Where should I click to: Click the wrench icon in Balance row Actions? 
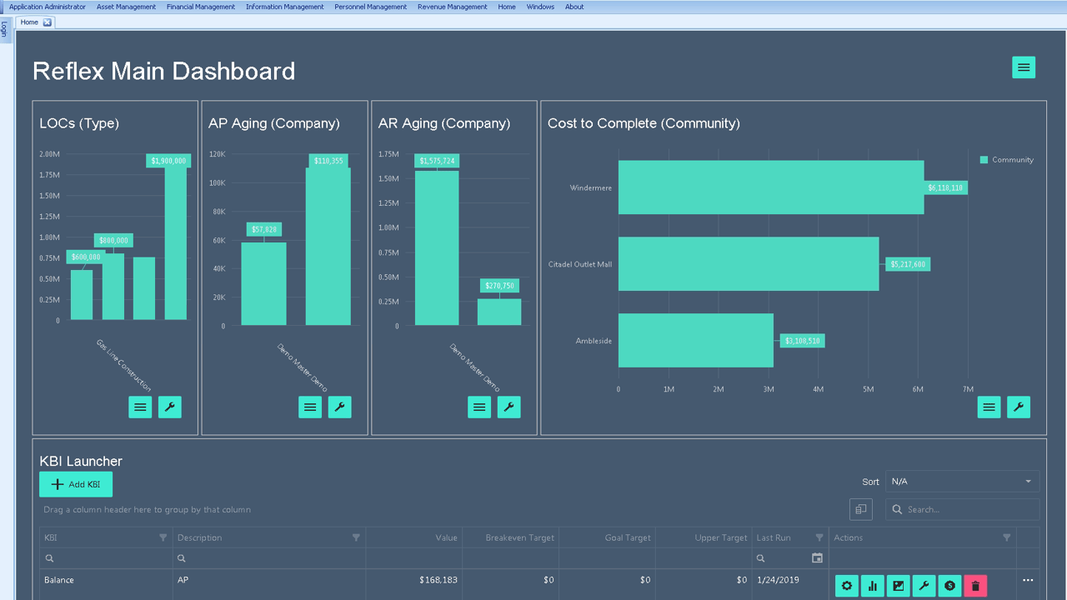click(924, 586)
